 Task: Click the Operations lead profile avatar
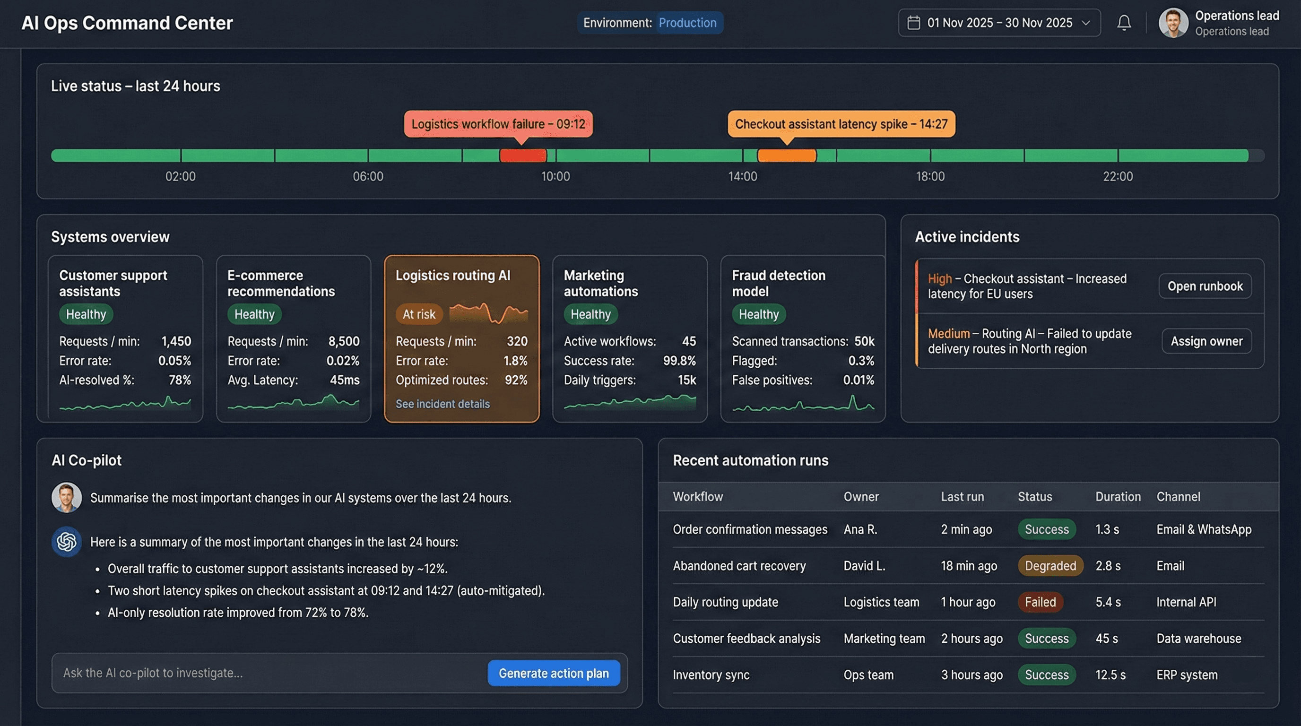[1173, 23]
